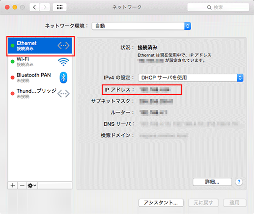The image size is (254, 214).
Task: Select the Ethernet service in the list
Action: (40, 46)
